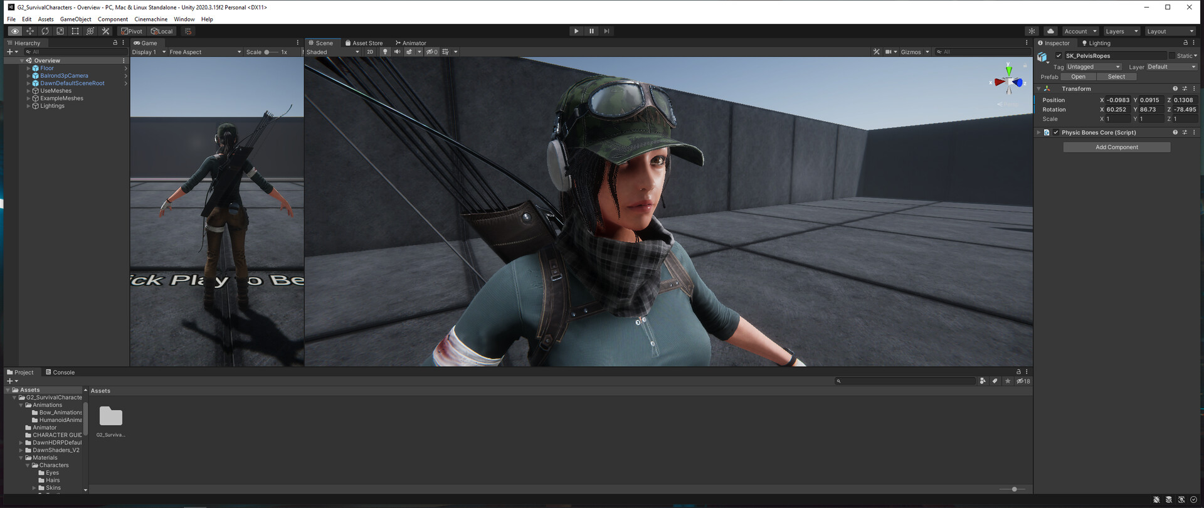This screenshot has width=1204, height=508.
Task: Open Scene component tools icon
Action: (x=876, y=52)
